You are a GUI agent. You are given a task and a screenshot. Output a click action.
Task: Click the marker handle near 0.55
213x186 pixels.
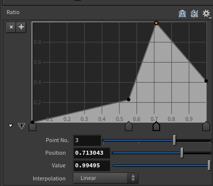(128, 126)
